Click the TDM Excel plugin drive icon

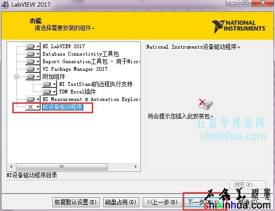(47, 92)
